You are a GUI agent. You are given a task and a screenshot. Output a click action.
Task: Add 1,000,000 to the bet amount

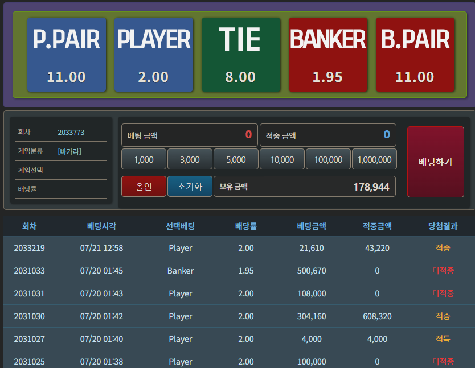374,159
